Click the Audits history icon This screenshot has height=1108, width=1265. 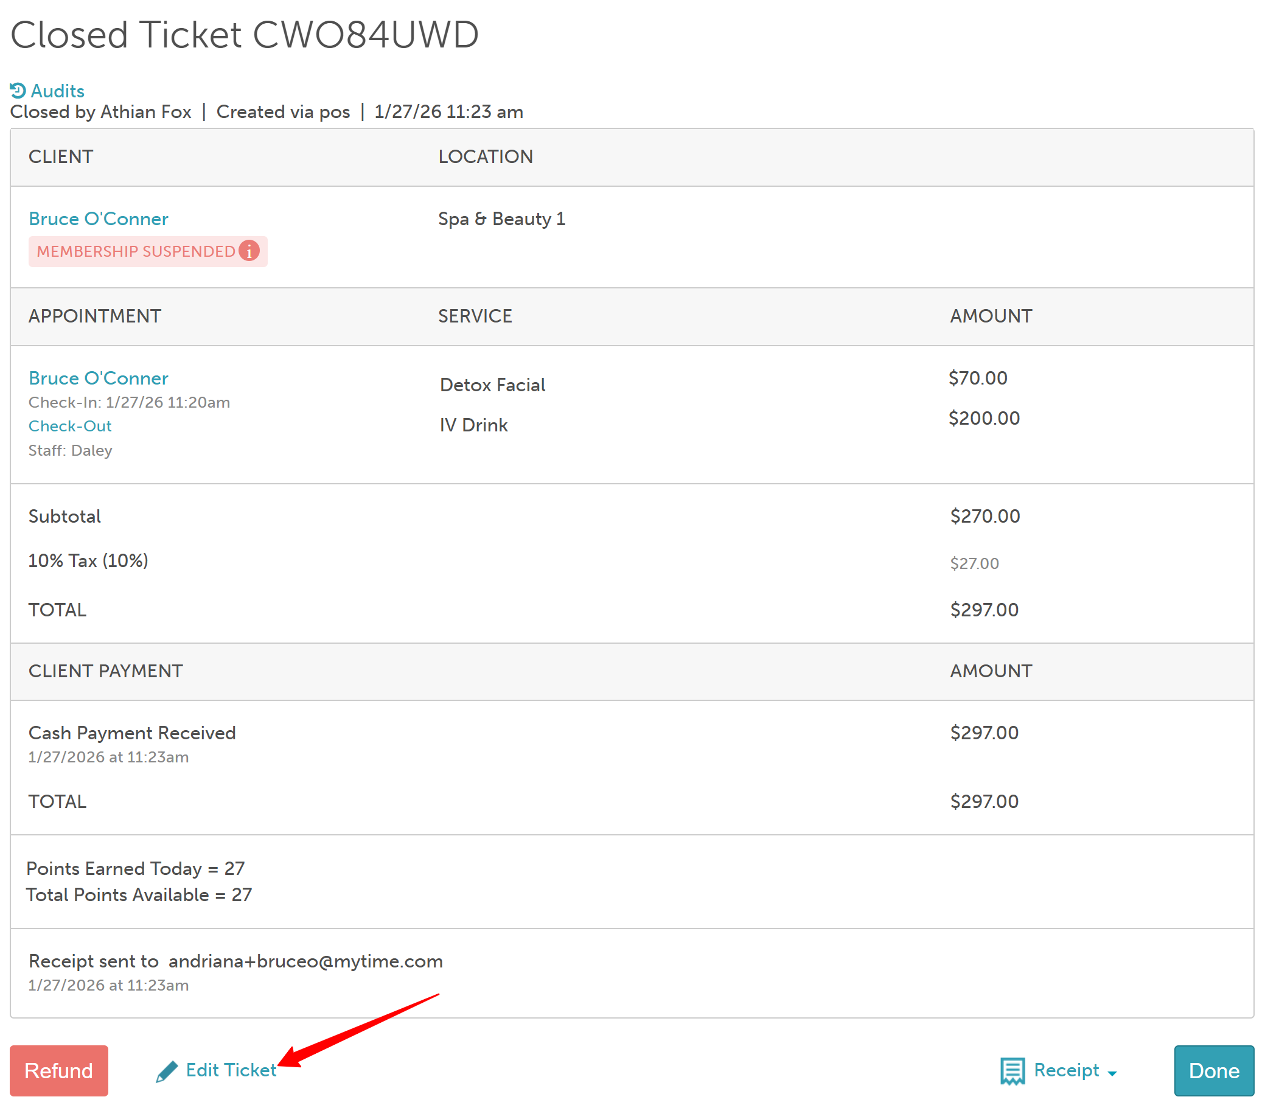click(17, 91)
